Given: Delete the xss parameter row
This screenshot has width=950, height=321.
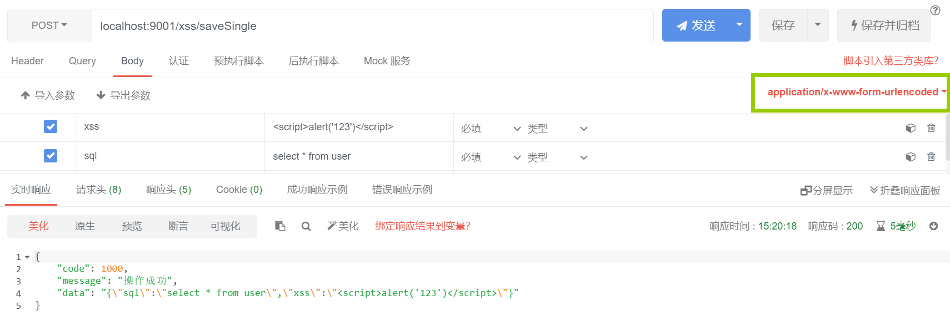Looking at the screenshot, I should tap(931, 128).
